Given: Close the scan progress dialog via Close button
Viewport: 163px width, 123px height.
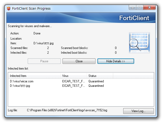Looking at the screenshot, I should click(79, 61).
